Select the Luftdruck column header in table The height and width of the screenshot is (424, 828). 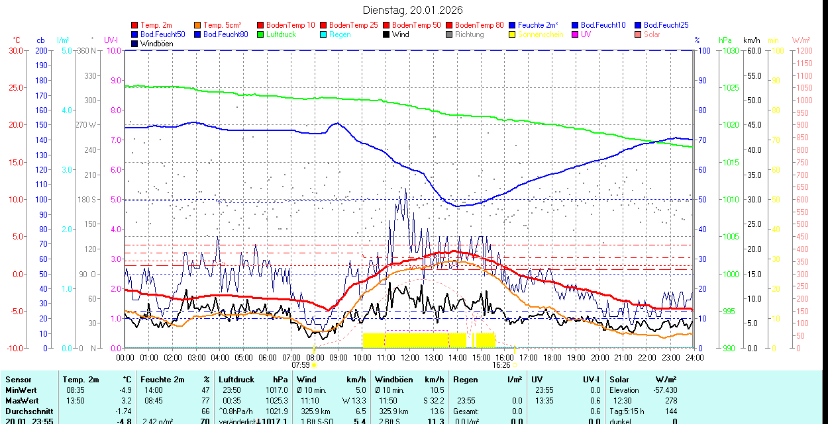(236, 380)
